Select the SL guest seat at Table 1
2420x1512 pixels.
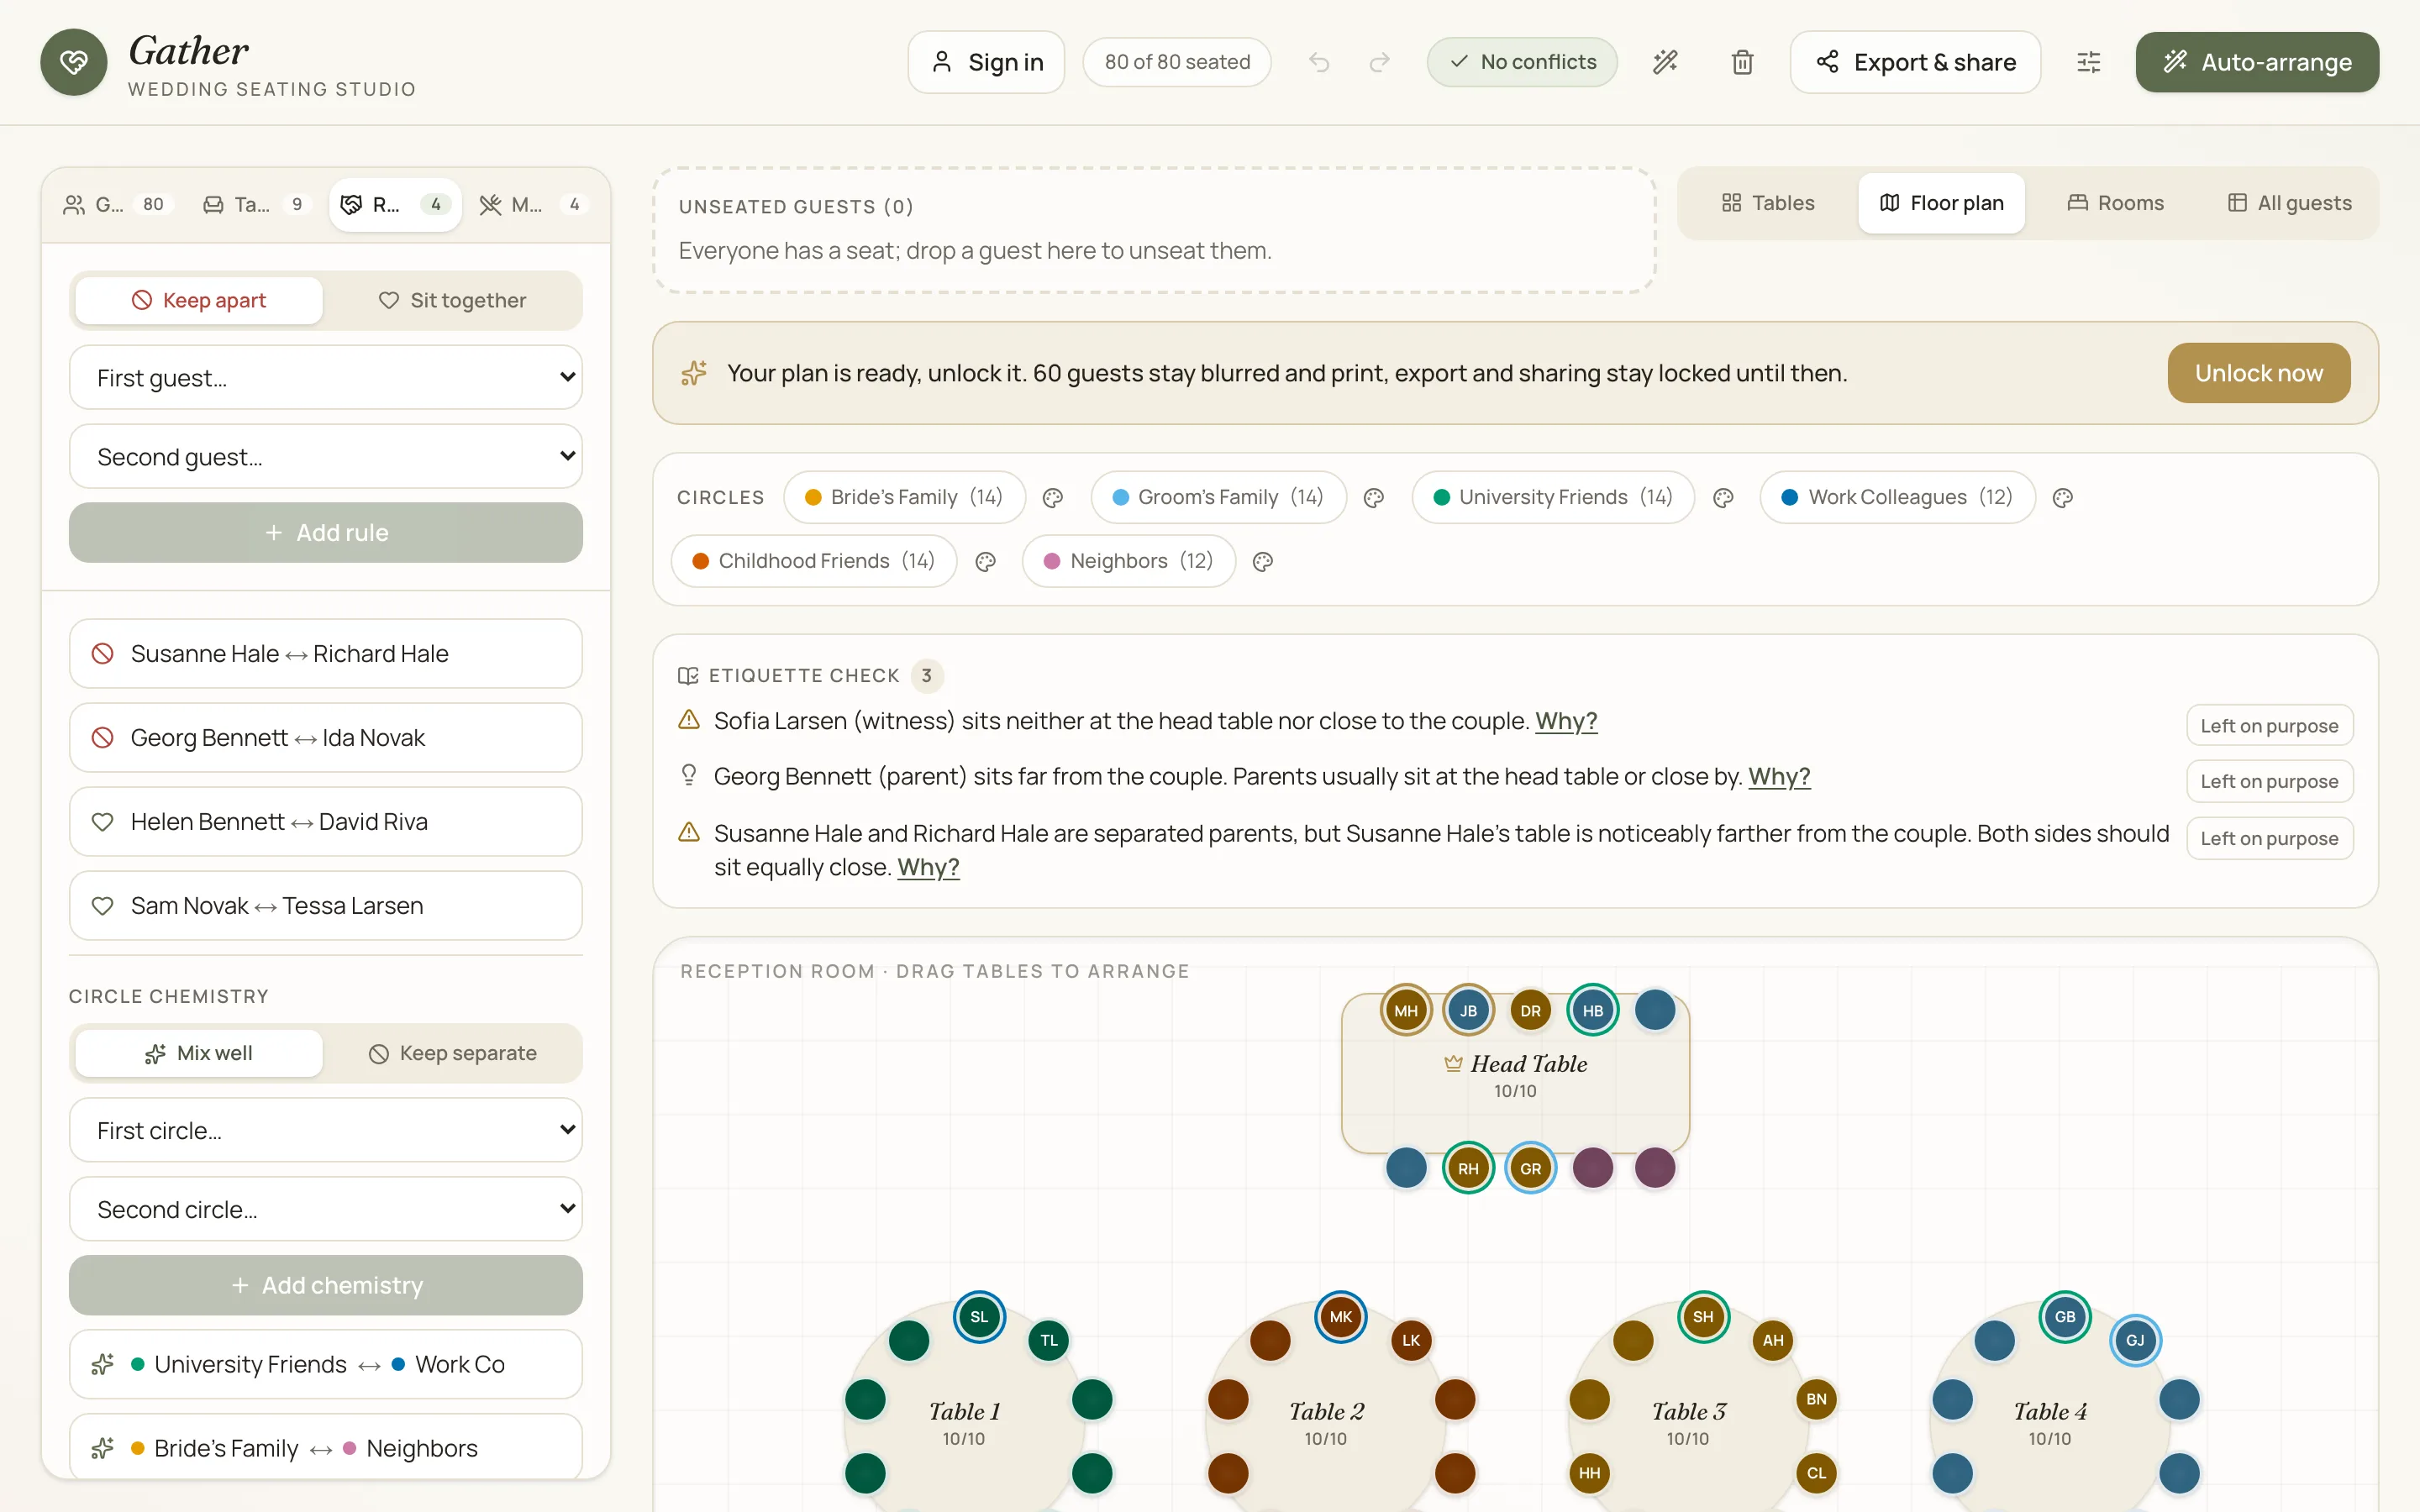point(979,1316)
